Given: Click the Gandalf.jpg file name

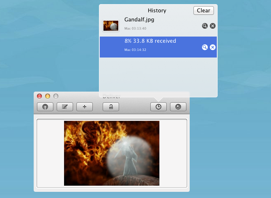Looking at the screenshot, I should (x=139, y=20).
